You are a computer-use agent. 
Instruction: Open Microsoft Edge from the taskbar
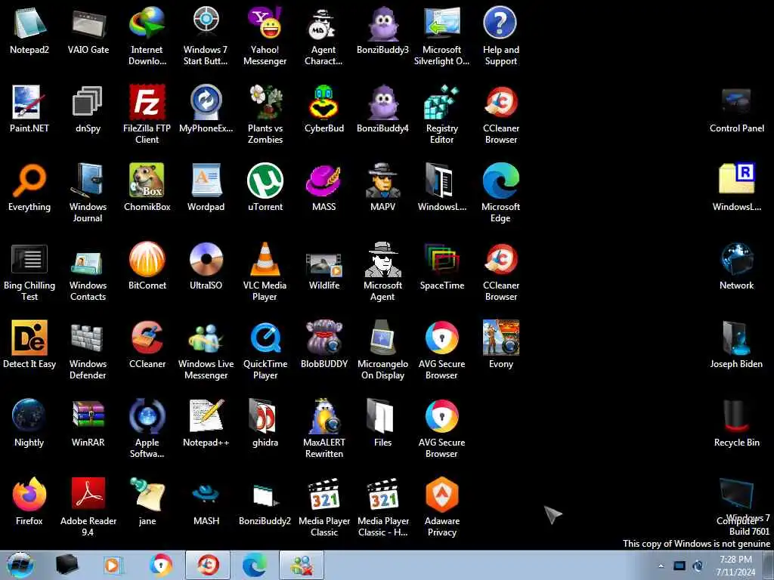[x=255, y=565]
